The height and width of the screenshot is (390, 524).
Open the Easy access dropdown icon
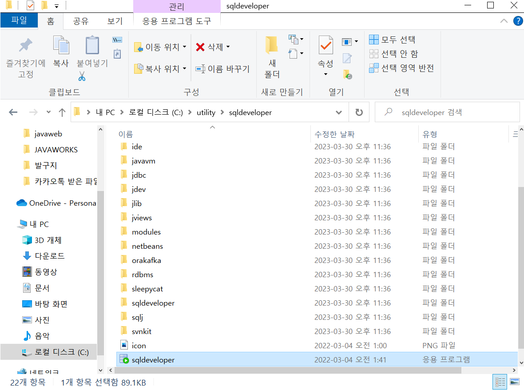[296, 53]
